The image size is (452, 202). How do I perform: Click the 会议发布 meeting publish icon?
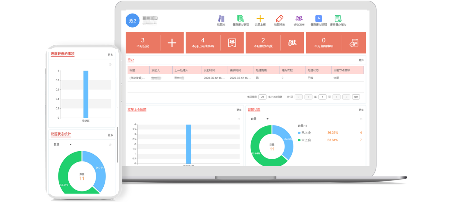(299, 19)
